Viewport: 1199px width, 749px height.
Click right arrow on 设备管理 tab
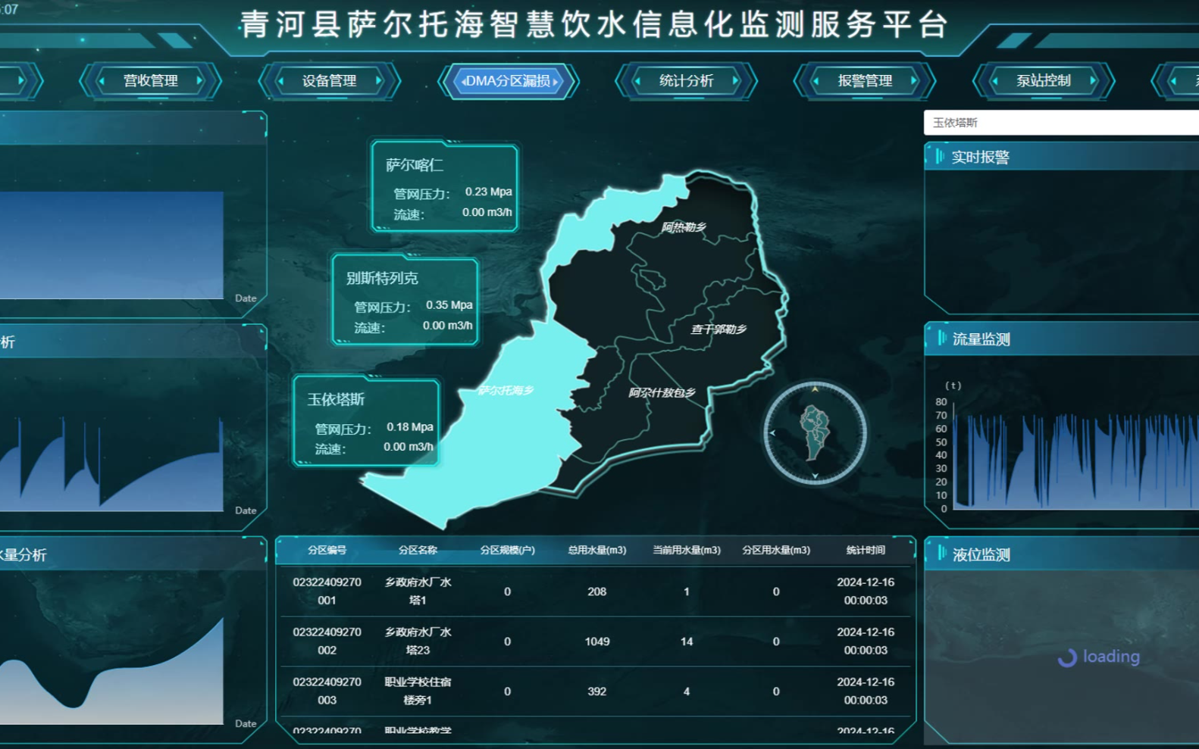pos(378,80)
